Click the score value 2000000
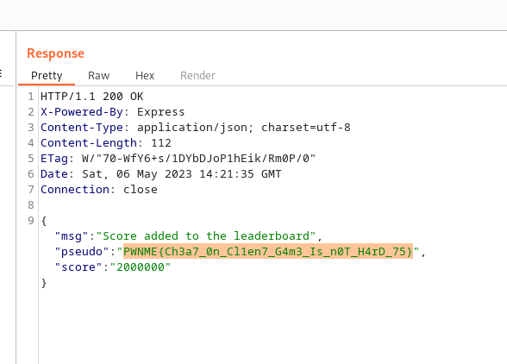The image size is (507, 364). (x=141, y=267)
